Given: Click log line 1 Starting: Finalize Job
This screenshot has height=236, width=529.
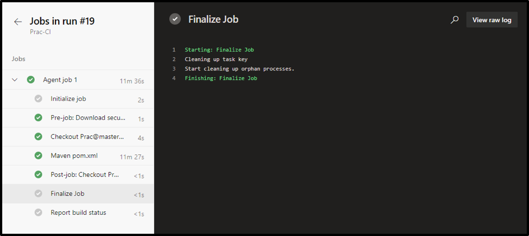Looking at the screenshot, I should [219, 50].
